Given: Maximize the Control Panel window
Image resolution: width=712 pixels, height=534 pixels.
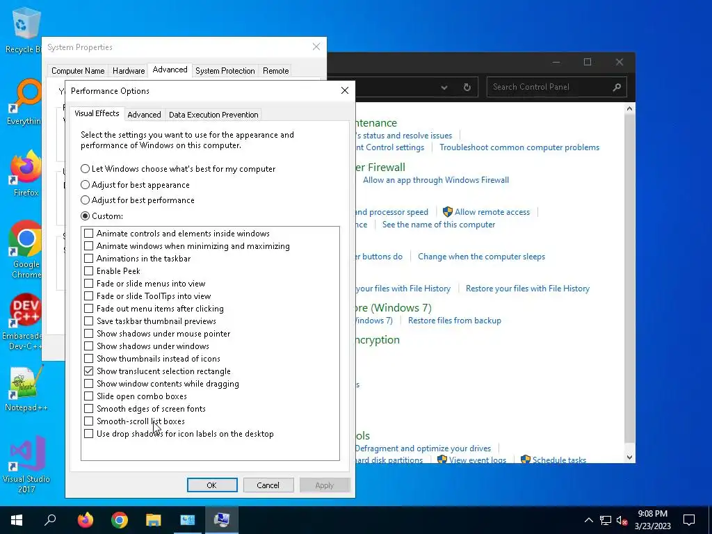Looking at the screenshot, I should 587,62.
